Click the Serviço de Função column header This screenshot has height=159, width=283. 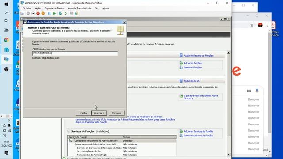tap(95, 137)
